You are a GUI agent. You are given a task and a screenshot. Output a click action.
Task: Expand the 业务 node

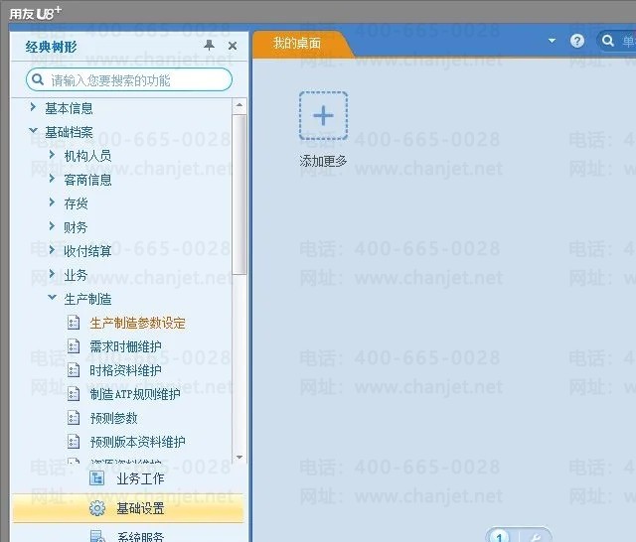click(x=52, y=274)
